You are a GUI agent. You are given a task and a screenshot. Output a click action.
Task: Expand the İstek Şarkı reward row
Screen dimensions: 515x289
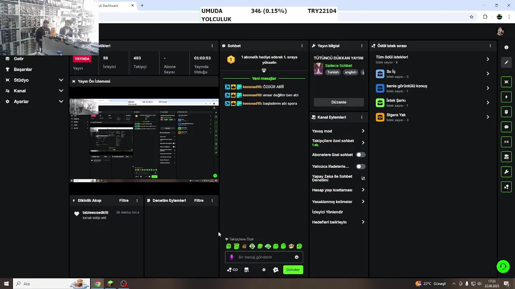(433, 102)
